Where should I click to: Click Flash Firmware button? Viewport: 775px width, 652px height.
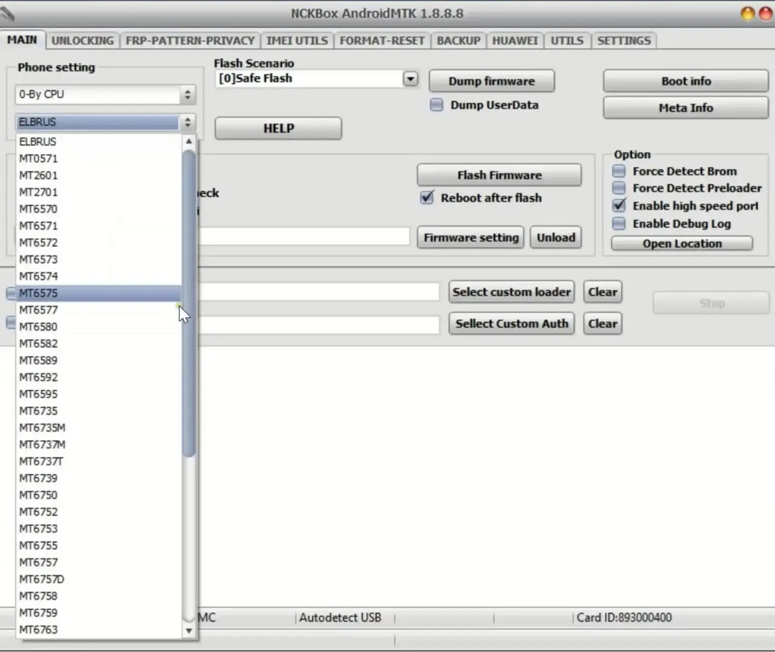click(499, 175)
